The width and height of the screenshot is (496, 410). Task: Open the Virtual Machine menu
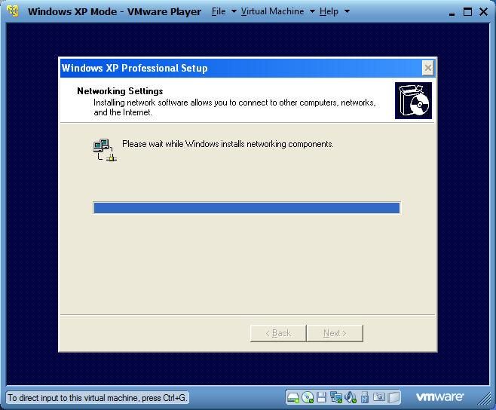click(272, 11)
